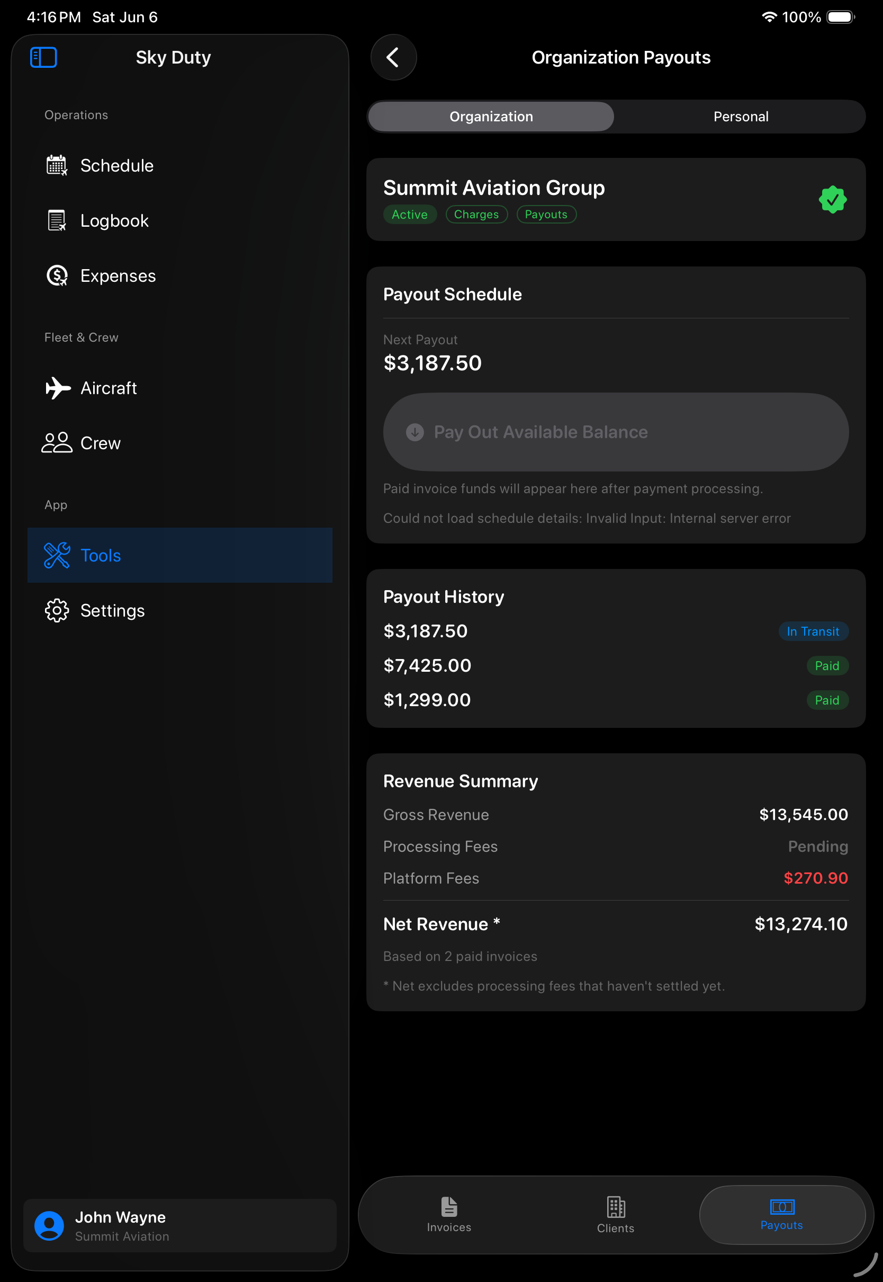This screenshot has width=883, height=1282.
Task: Go back using the chevron button
Action: (393, 58)
